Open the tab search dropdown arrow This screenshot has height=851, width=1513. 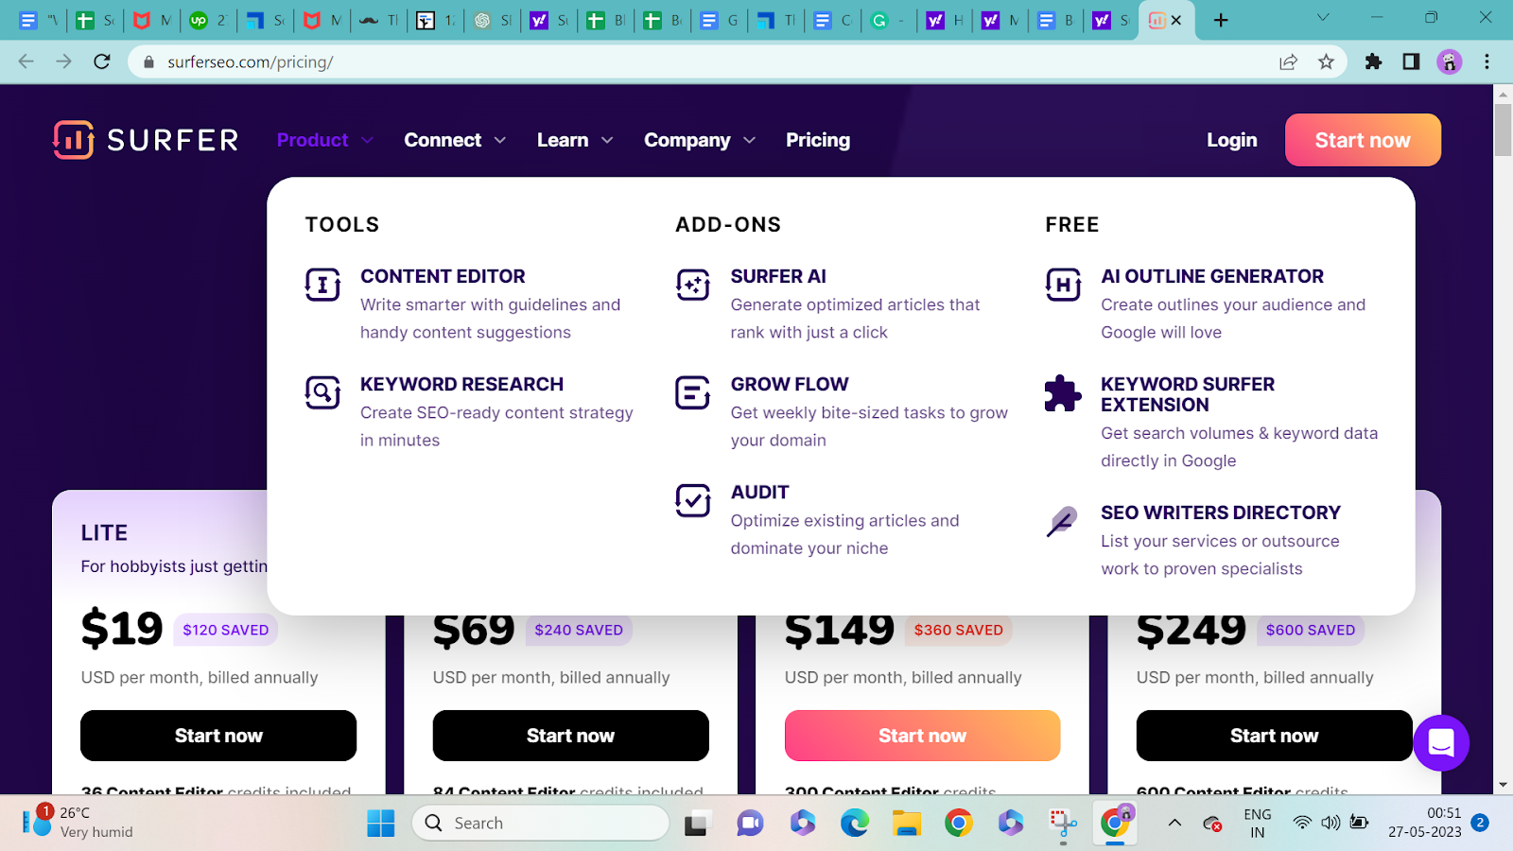[1323, 18]
